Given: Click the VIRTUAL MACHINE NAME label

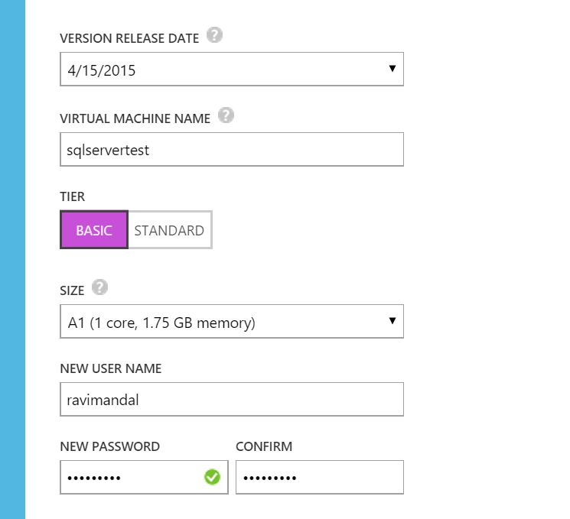Looking at the screenshot, I should (135, 118).
